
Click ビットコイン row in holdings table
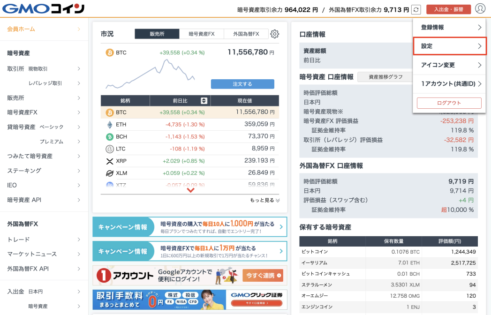coord(389,252)
